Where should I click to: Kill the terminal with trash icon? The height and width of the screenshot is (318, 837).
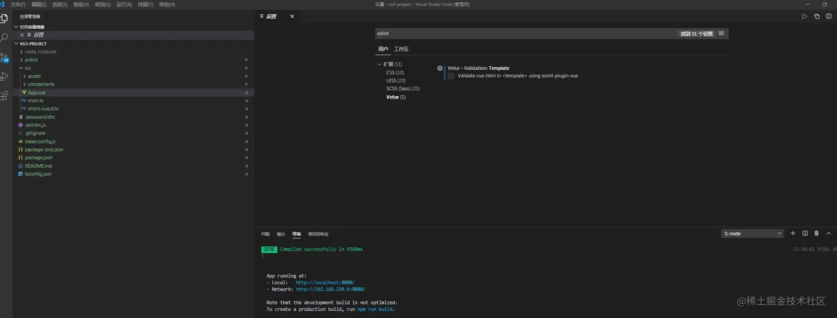817,233
